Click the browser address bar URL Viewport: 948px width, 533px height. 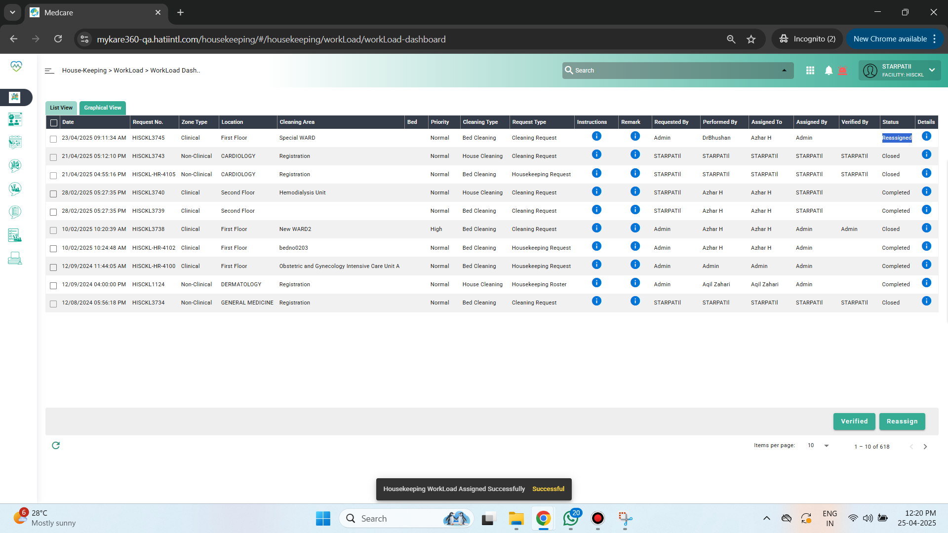pyautogui.click(x=271, y=39)
